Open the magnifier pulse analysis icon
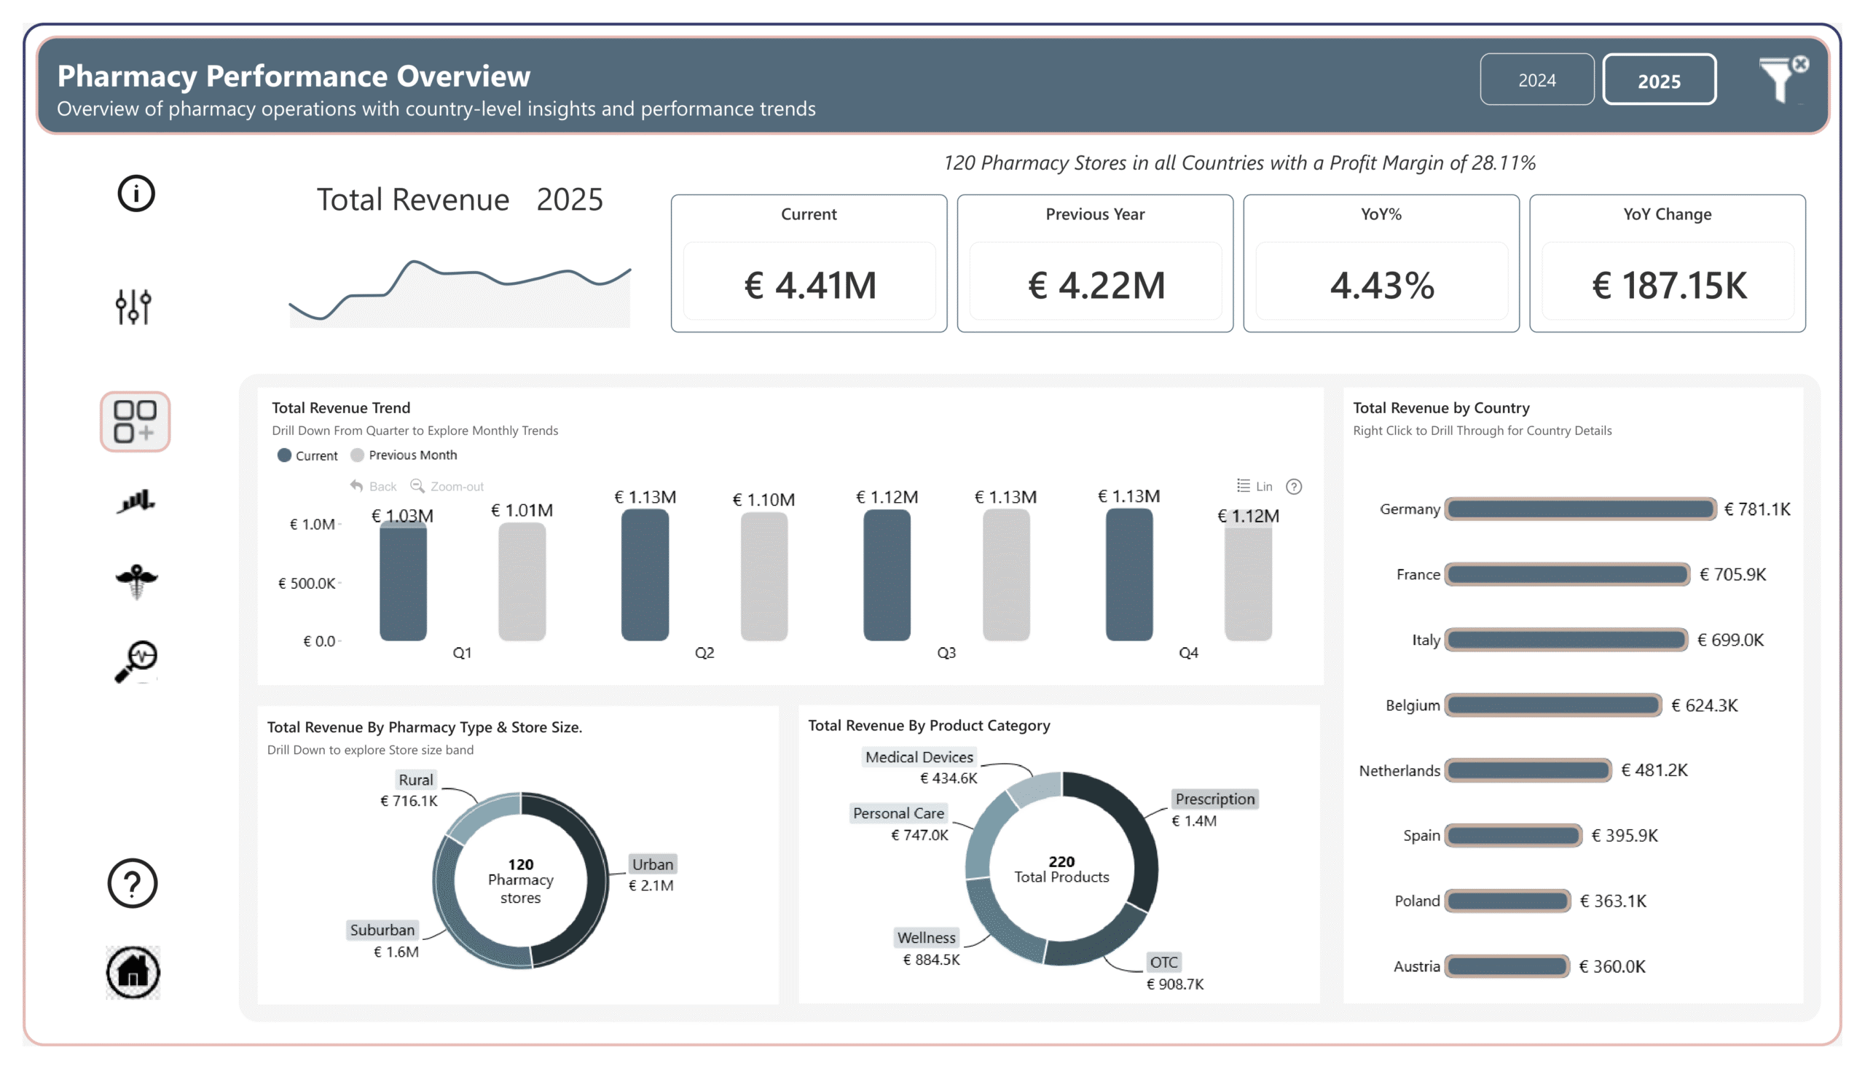The image size is (1865, 1069). (136, 660)
